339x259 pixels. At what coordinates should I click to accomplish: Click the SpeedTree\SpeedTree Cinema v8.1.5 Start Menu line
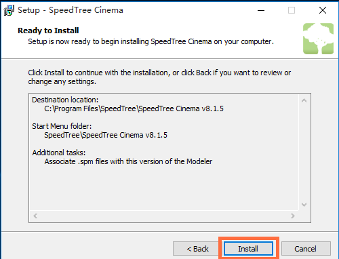[x=106, y=135]
